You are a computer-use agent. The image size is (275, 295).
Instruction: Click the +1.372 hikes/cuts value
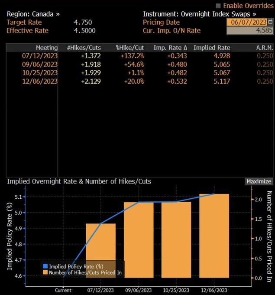(91, 56)
